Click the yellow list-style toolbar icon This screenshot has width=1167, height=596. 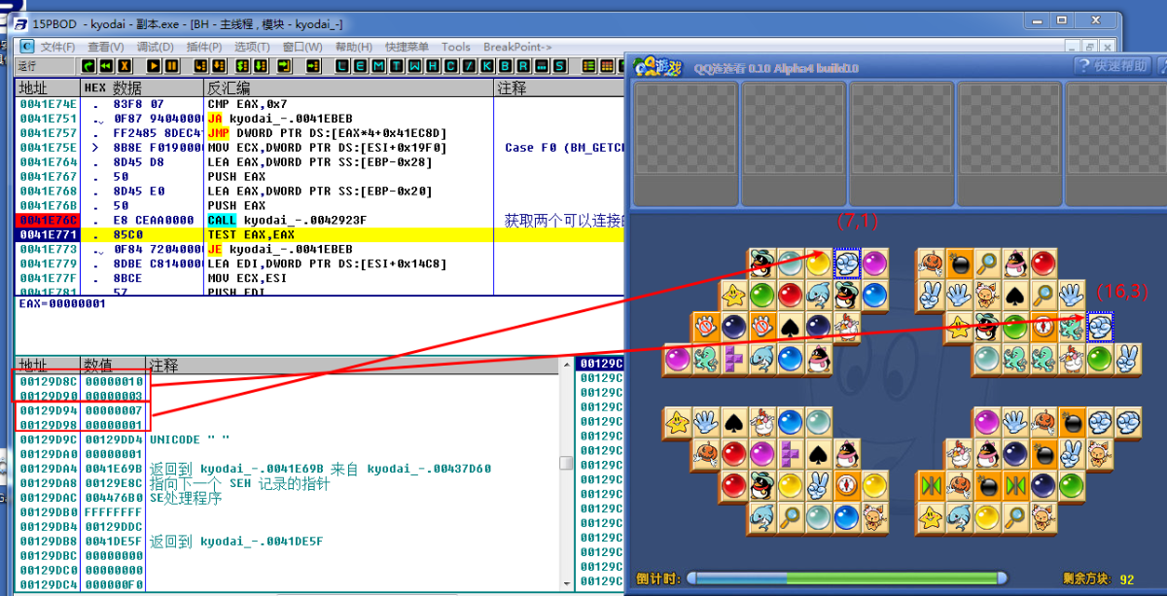pyautogui.click(x=589, y=66)
